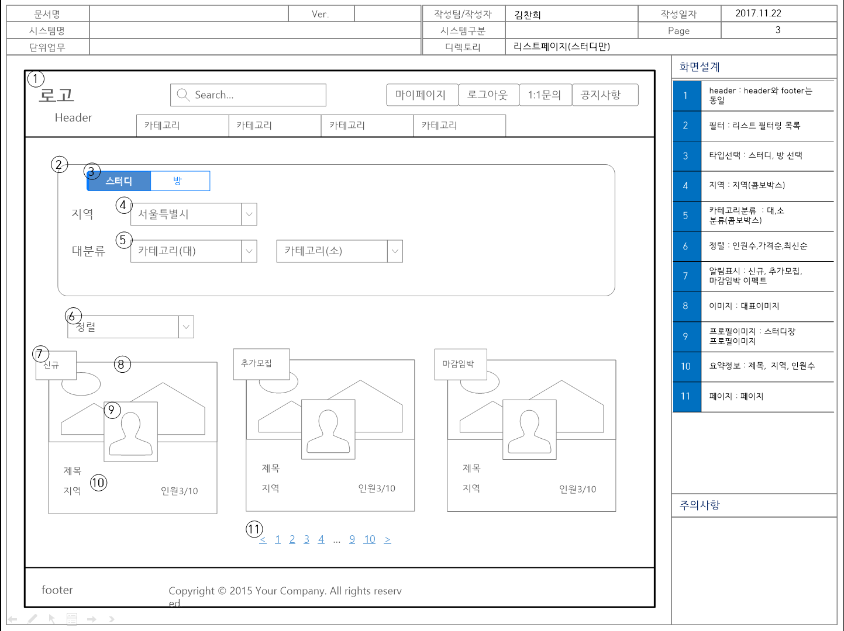Click the 로그아웃 button
The image size is (844, 631).
point(489,95)
